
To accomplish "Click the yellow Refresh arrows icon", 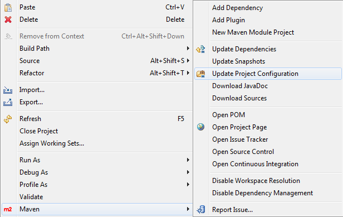I will pos(8,119).
